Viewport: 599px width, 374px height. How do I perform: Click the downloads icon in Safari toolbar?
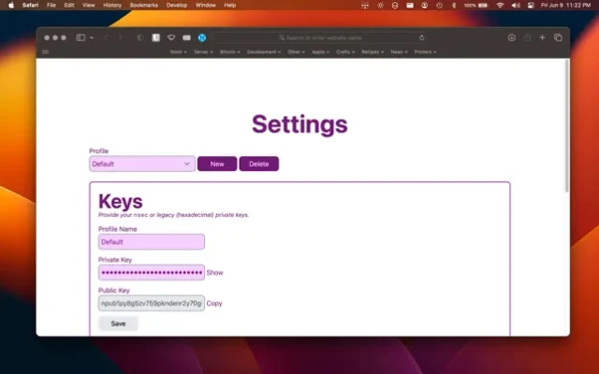(511, 37)
